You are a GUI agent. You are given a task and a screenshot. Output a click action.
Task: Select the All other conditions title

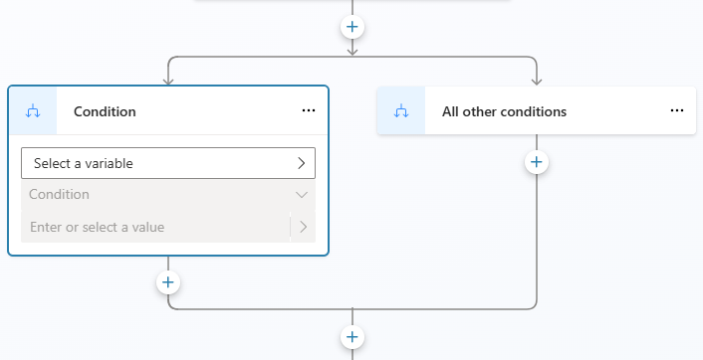click(504, 111)
